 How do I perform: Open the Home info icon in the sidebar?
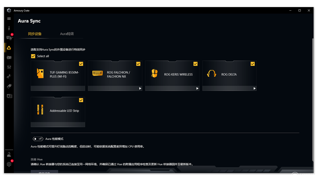[9, 28]
